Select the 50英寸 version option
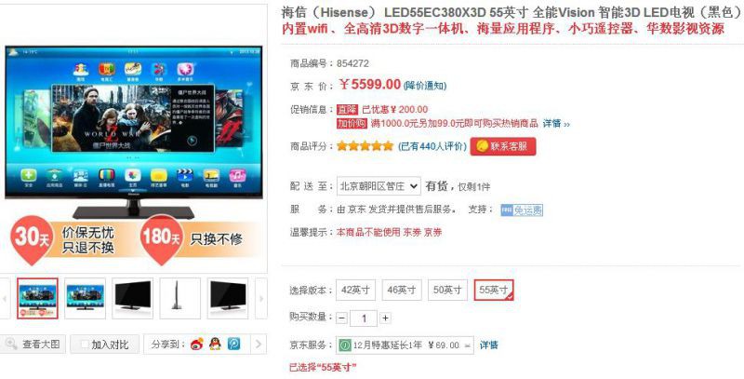The height and width of the screenshot is (379, 744). pyautogui.click(x=447, y=291)
